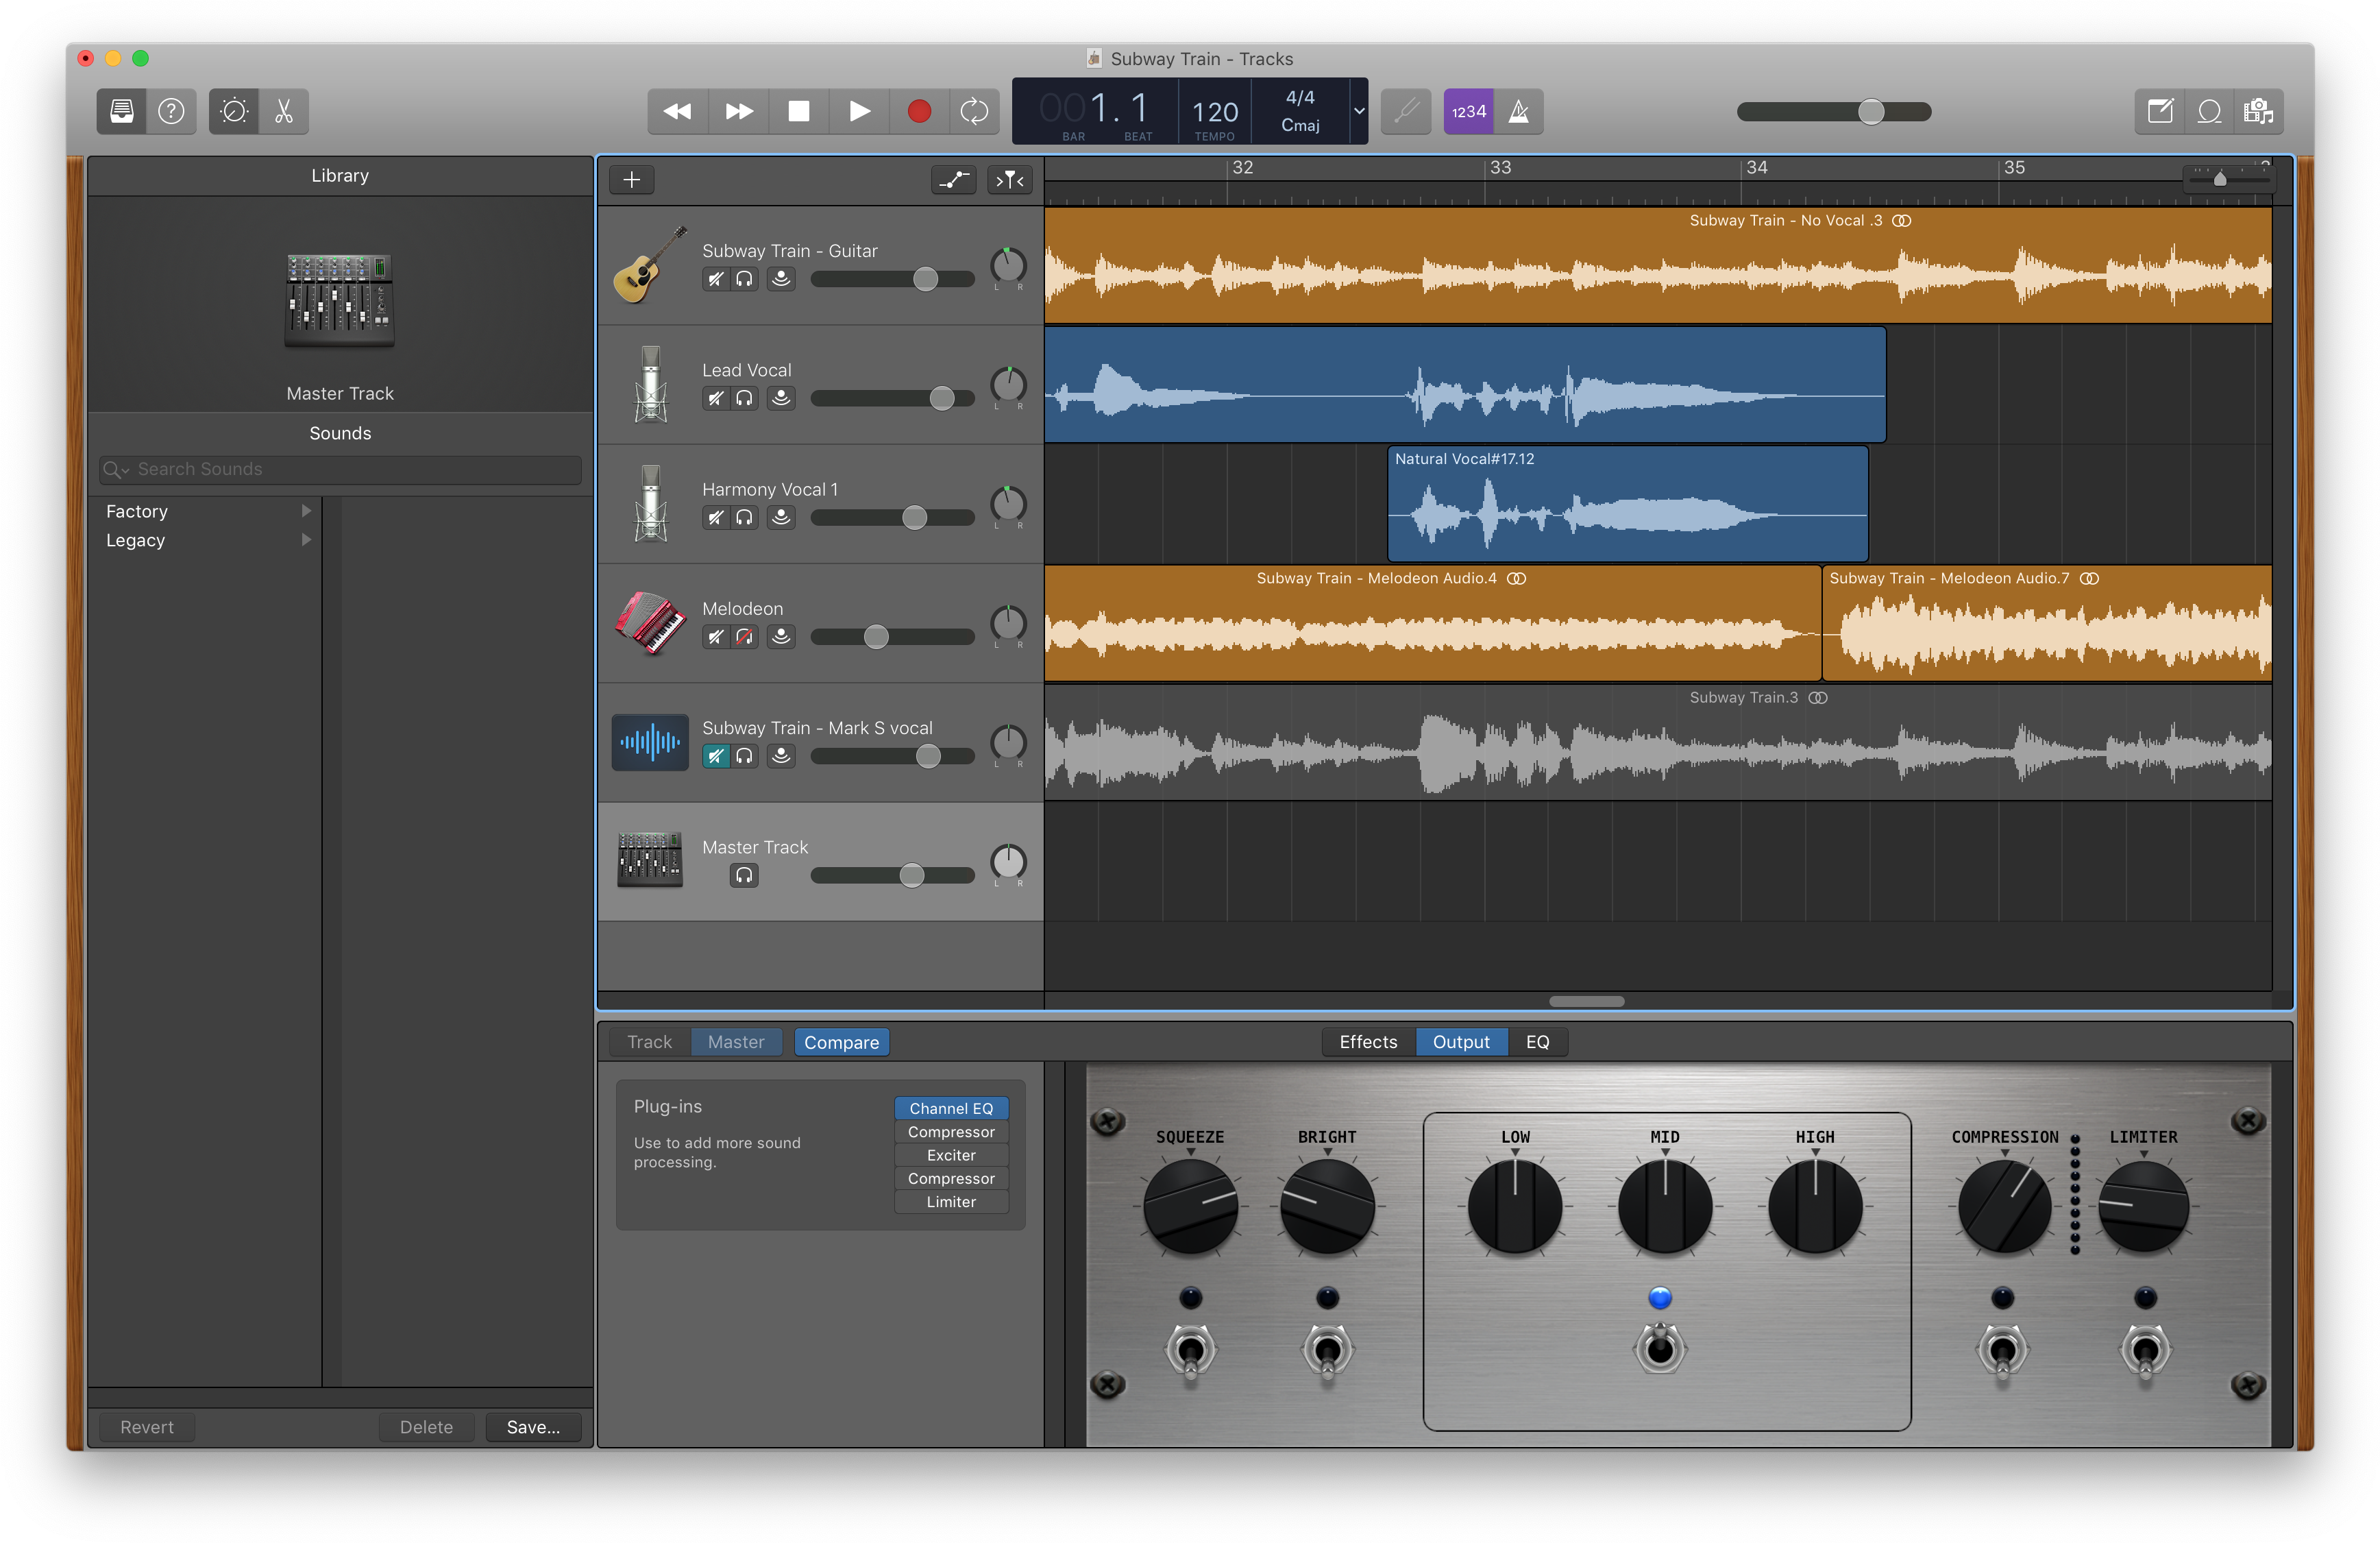2380x1543 pixels.
Task: Open the scissors Editors button
Action: 284,111
